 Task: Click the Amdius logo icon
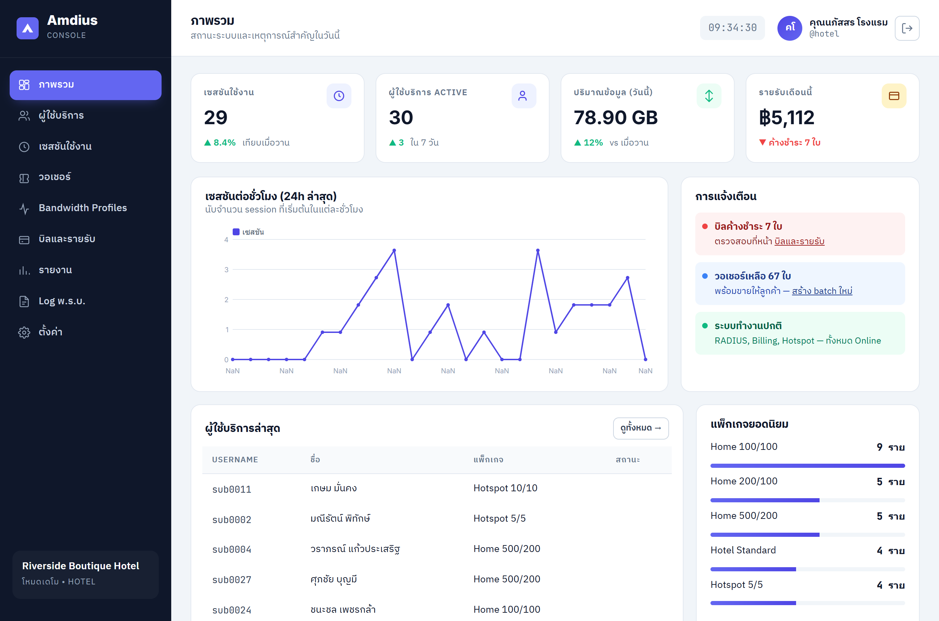tap(27, 28)
